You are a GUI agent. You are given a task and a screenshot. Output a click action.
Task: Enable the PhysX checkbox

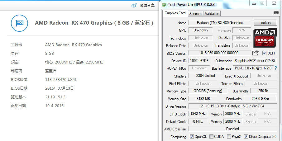tap(229, 137)
